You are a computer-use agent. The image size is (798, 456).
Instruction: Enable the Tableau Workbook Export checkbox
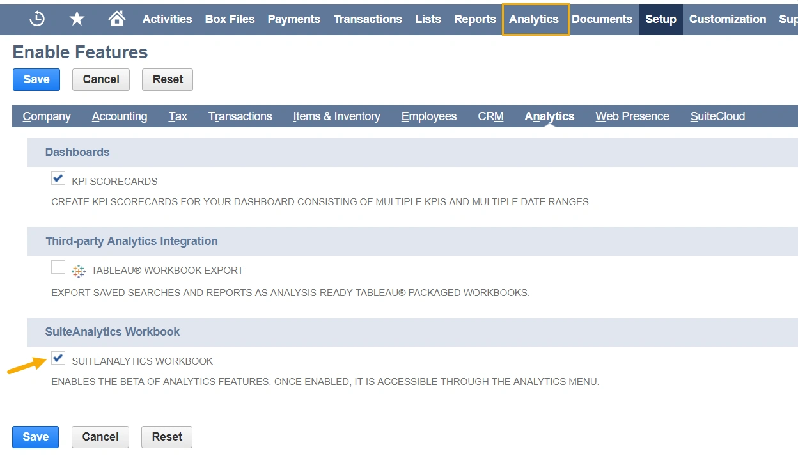point(58,267)
